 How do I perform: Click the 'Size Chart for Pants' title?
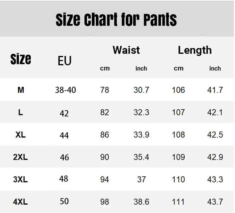click(116, 20)
